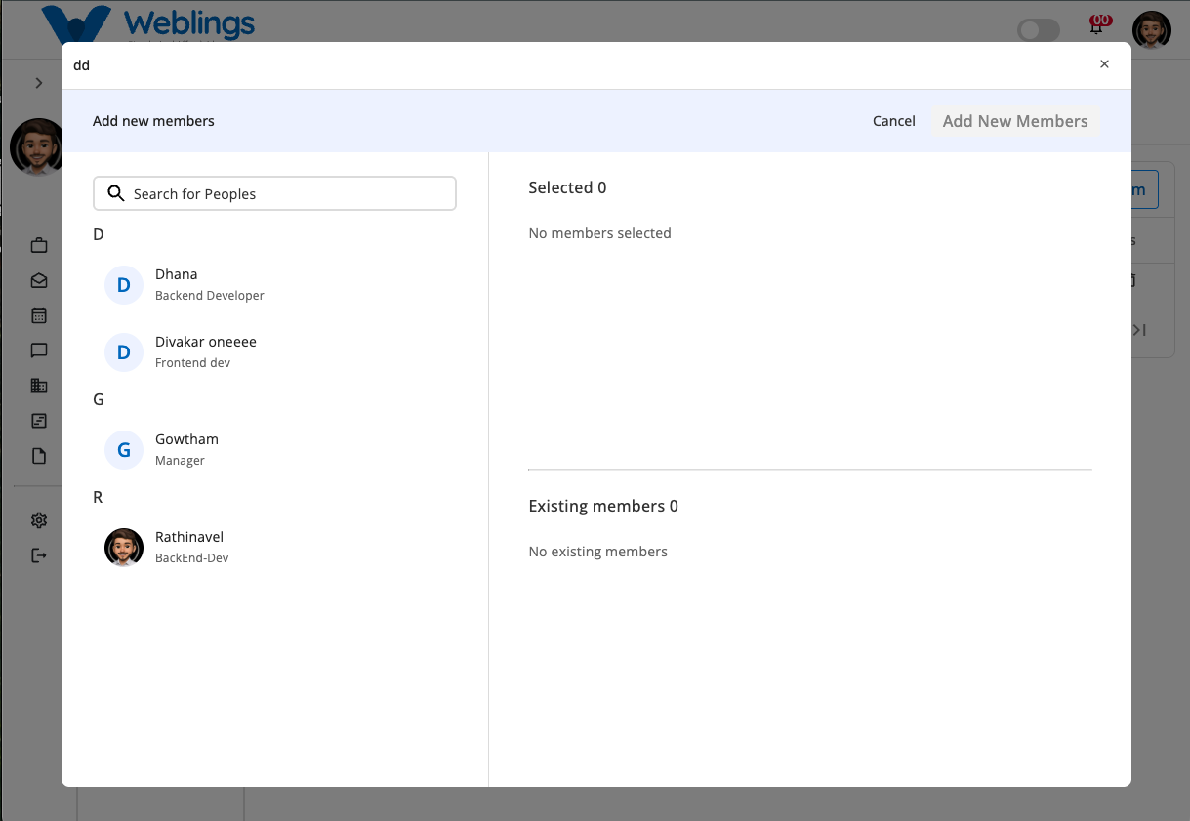
Task: Open the settings gear in the sidebar
Action: (x=39, y=520)
